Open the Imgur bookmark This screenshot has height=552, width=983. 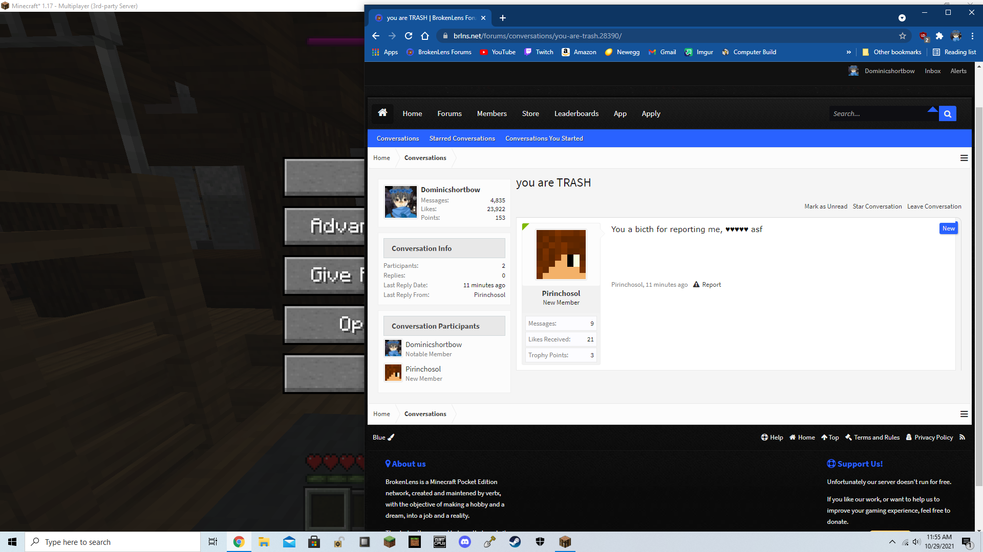[x=699, y=52]
